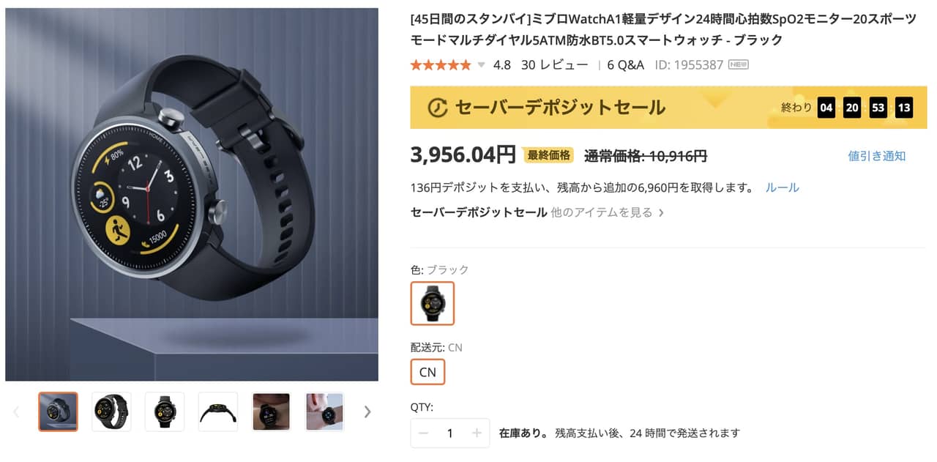
Task: Expand 他のアイテムを見る chevron
Action: coord(661,213)
